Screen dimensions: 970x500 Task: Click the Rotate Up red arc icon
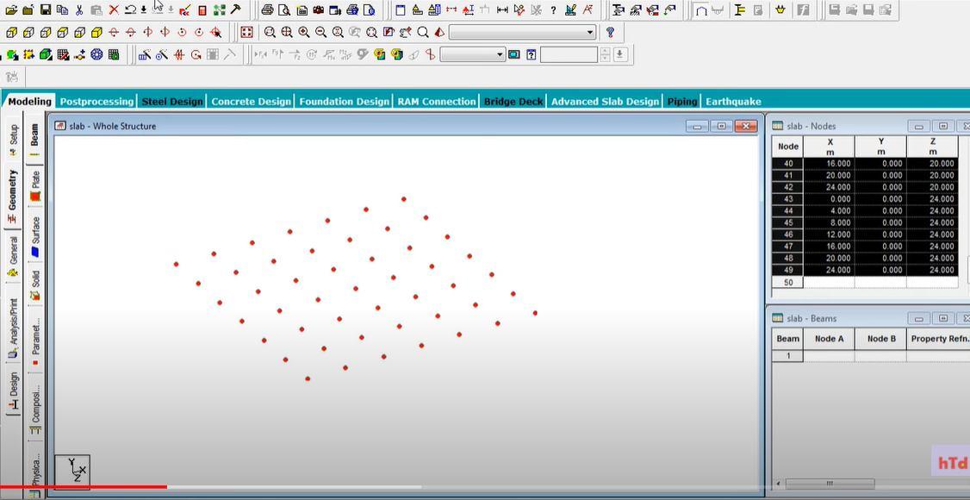tap(113, 32)
